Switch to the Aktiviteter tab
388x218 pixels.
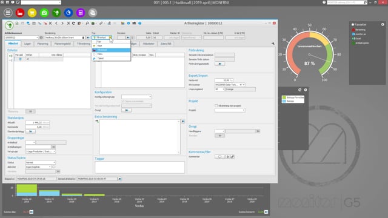point(149,44)
